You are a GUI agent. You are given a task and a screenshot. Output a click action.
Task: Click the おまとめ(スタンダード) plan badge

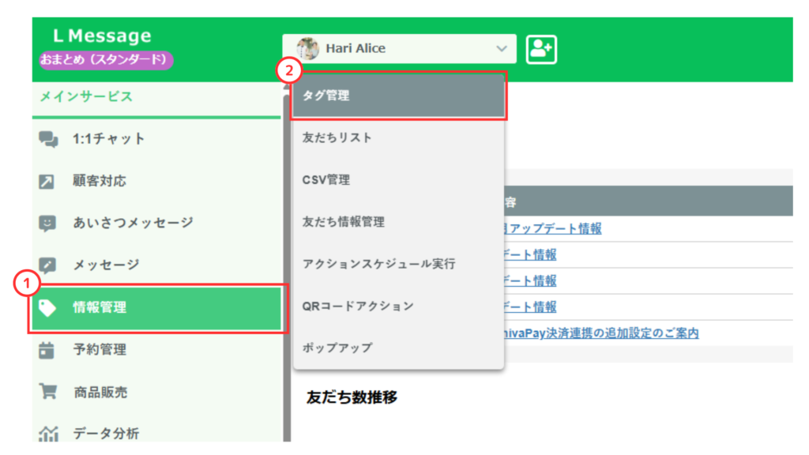[106, 60]
